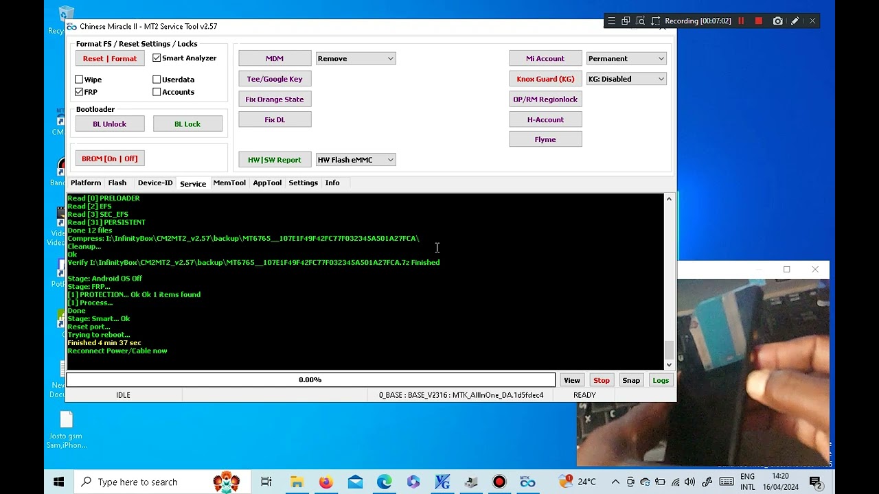Click the Fix Orange State button

pos(275,99)
